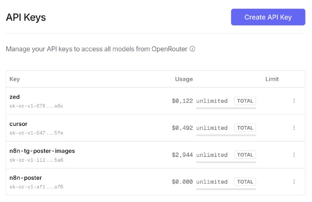
Task: Click the usage progress bar for zed
Action: (226, 108)
